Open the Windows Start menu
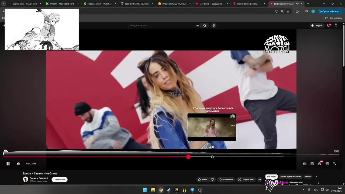 click(145, 190)
